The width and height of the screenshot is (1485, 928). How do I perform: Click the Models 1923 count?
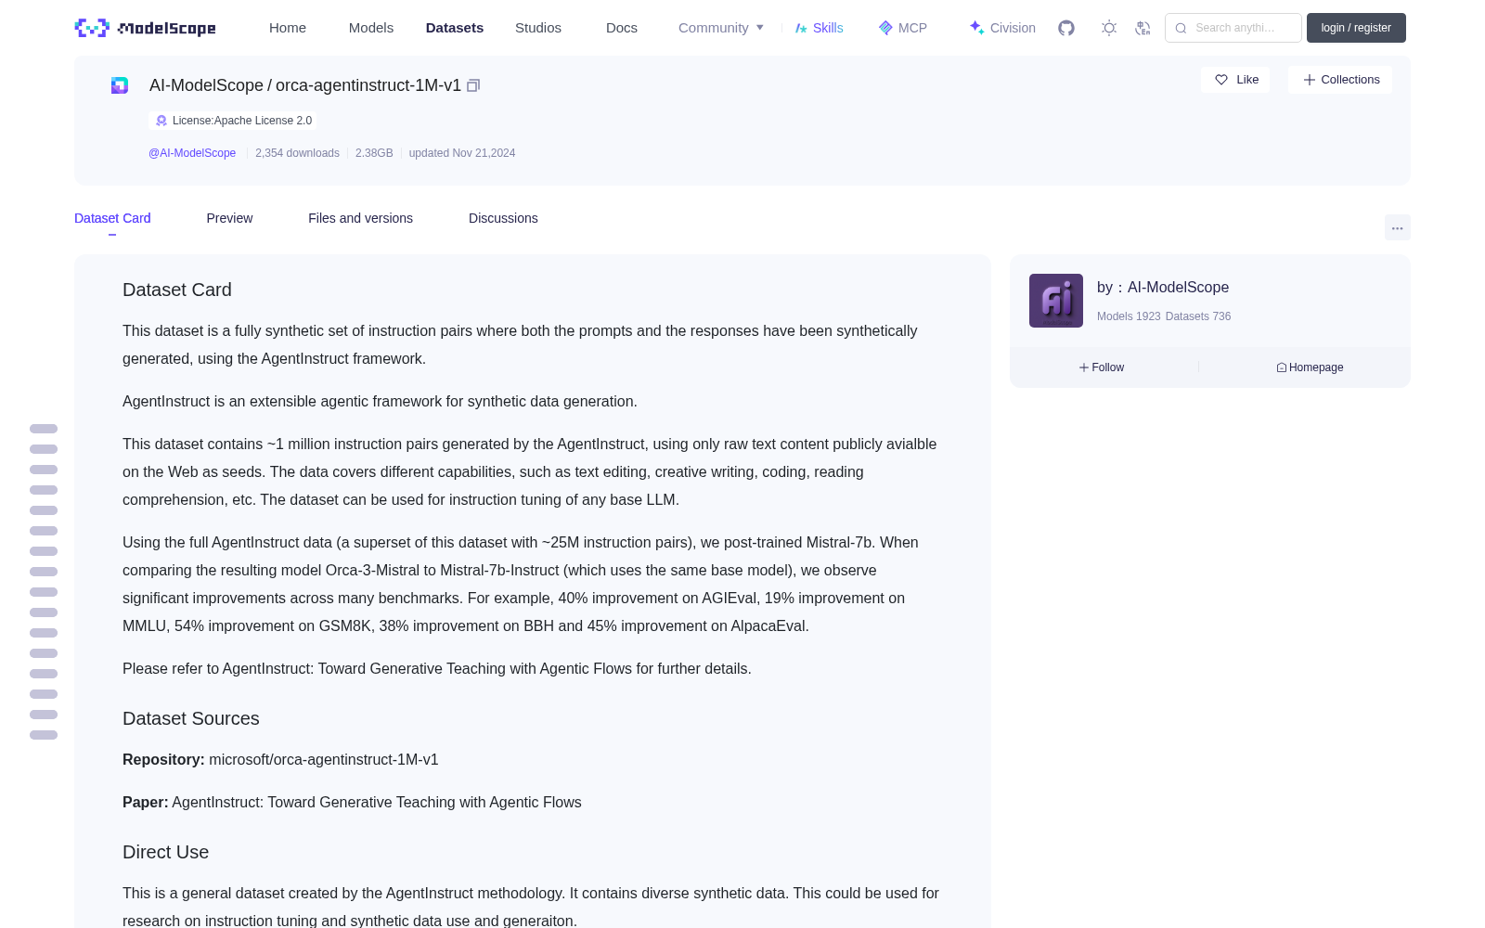pyautogui.click(x=1129, y=316)
